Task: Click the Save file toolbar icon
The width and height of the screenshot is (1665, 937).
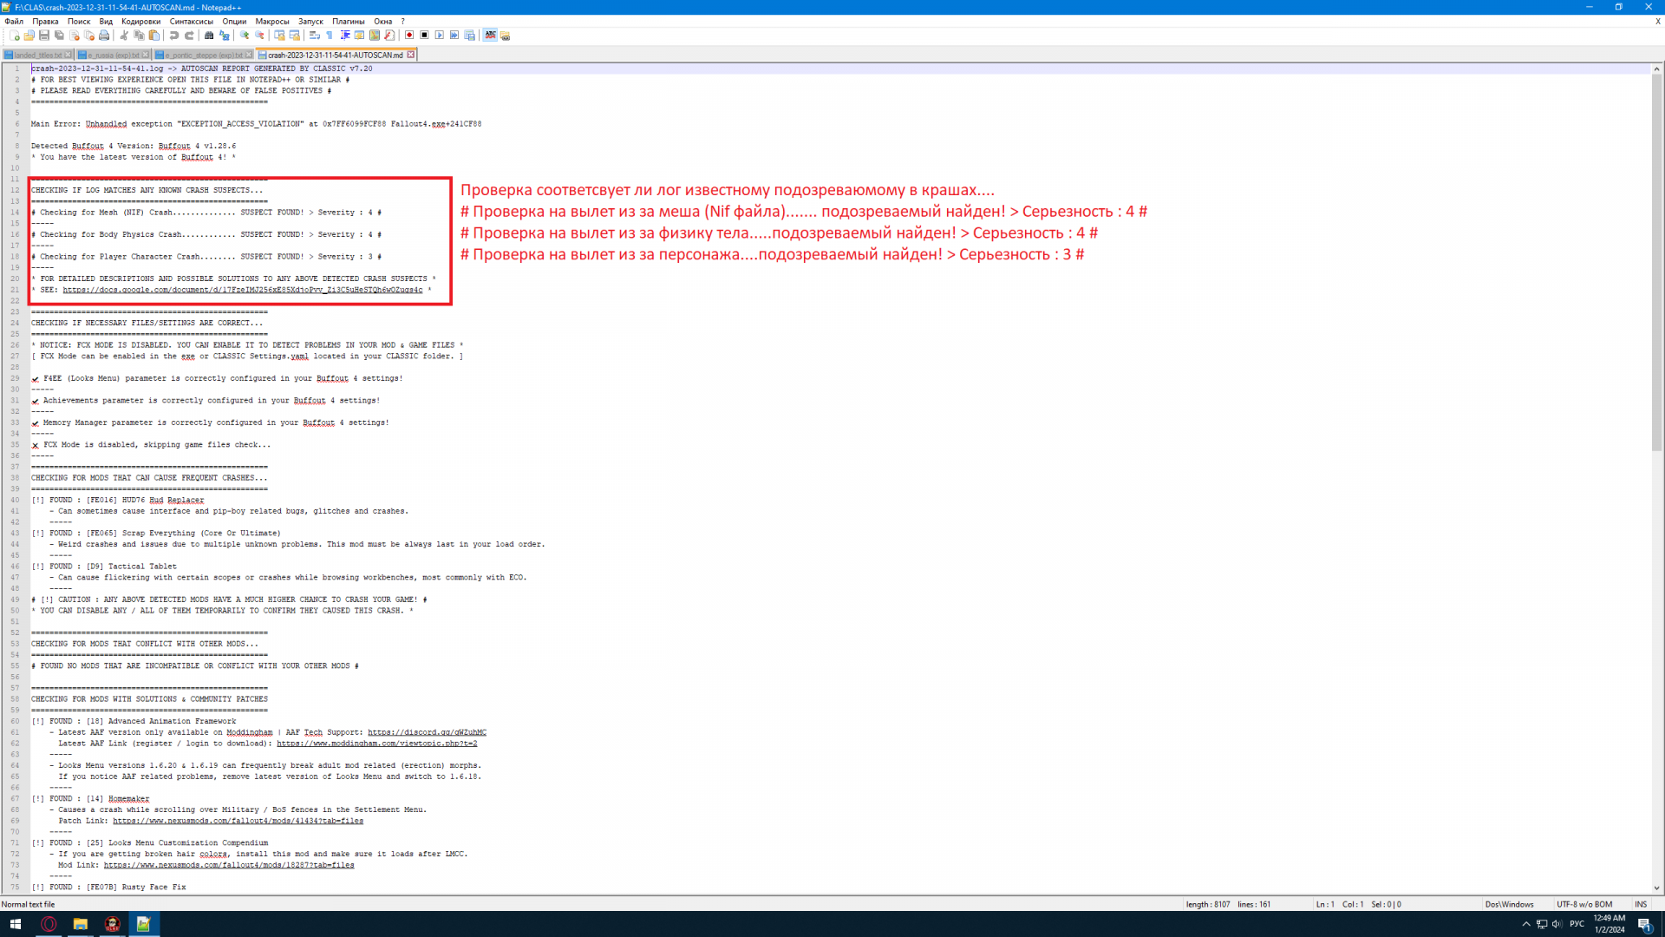Action: tap(44, 36)
